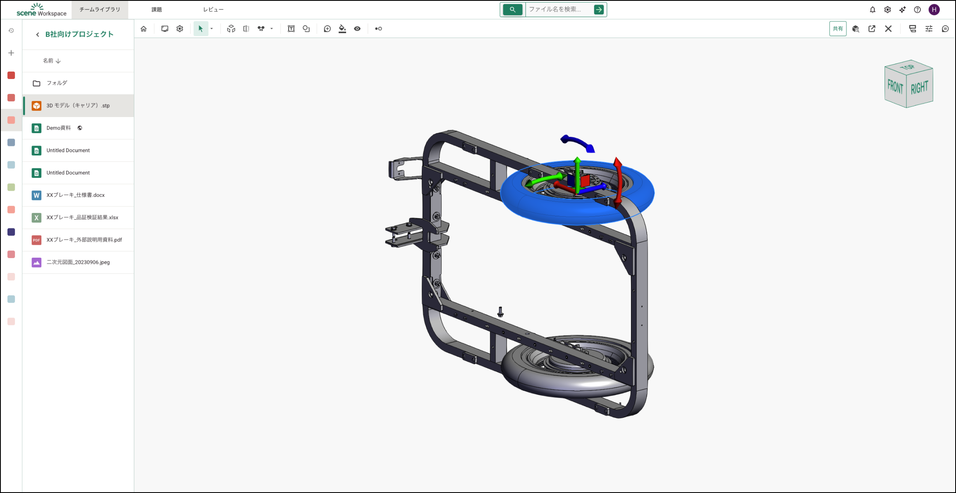
Task: Sort files by 名前 column arrow
Action: click(58, 61)
